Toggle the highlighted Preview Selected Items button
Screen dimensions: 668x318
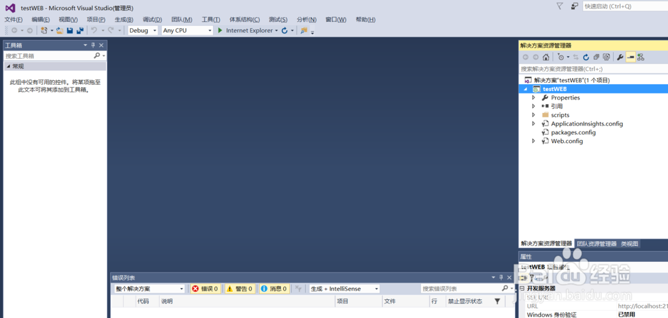click(x=631, y=57)
